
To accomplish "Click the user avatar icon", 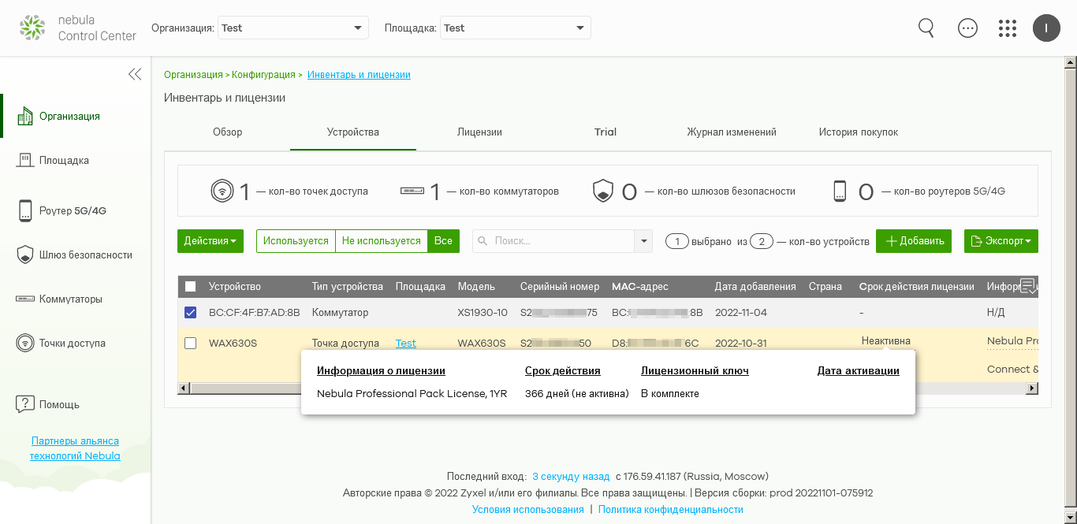I will tap(1046, 28).
